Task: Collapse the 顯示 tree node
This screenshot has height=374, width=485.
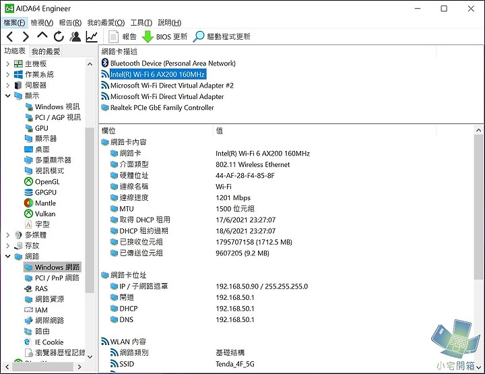Action: [7, 96]
